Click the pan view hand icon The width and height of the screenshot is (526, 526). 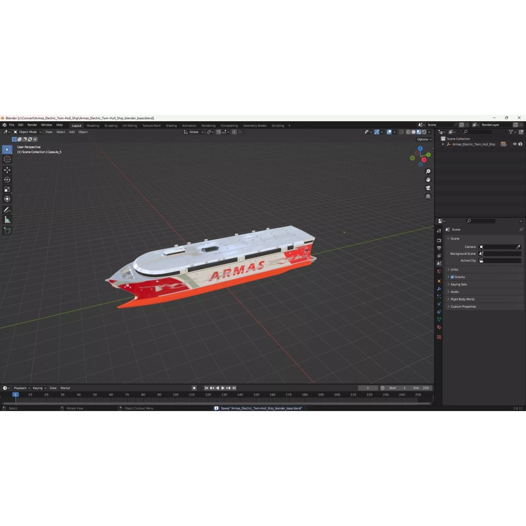click(428, 180)
